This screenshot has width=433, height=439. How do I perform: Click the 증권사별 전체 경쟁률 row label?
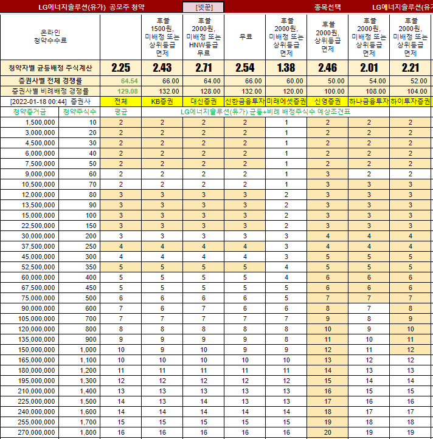click(x=50, y=81)
